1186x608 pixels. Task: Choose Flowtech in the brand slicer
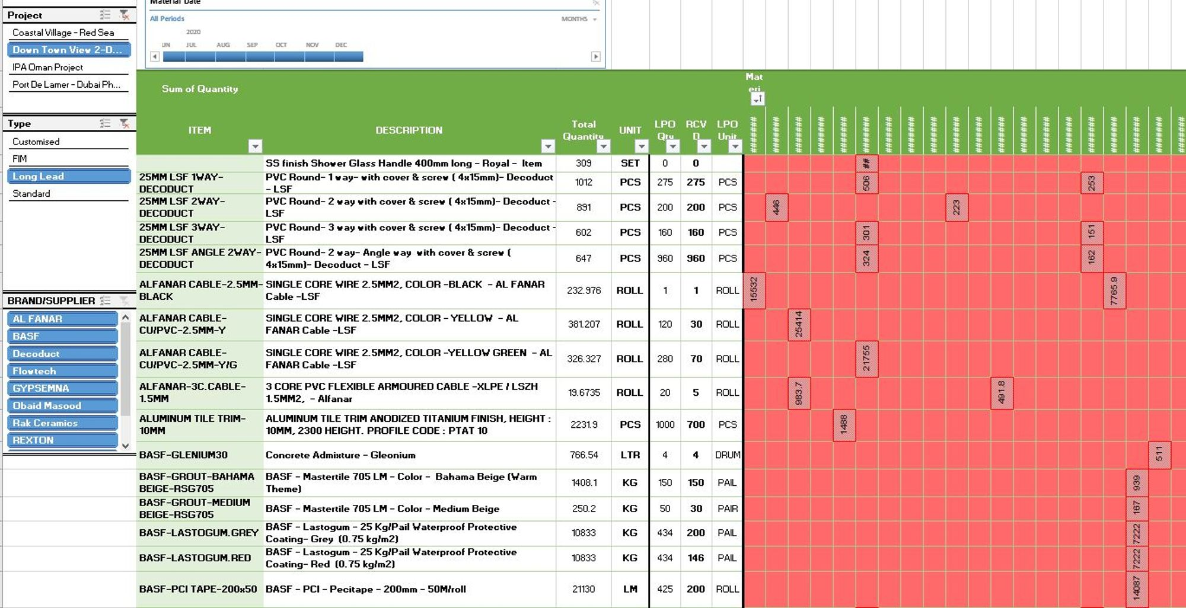tap(62, 371)
